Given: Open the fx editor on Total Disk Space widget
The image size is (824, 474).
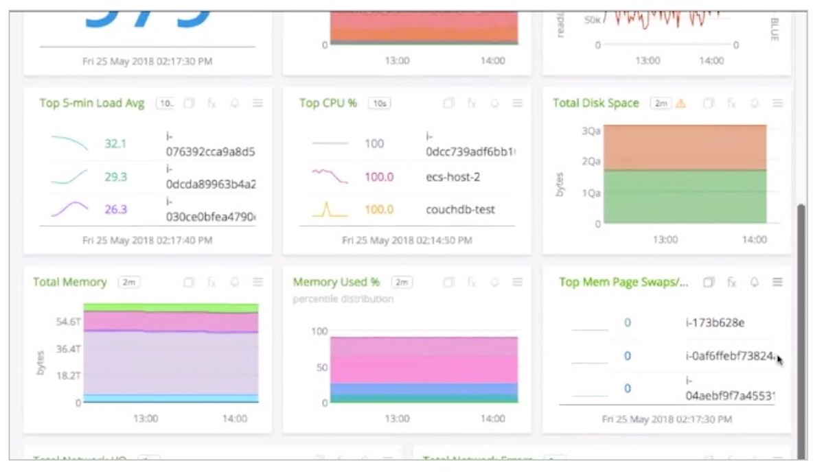Looking at the screenshot, I should point(731,103).
